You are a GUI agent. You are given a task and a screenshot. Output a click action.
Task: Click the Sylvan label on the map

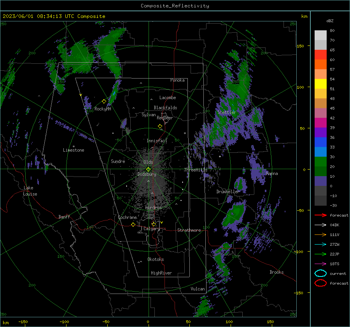point(149,115)
